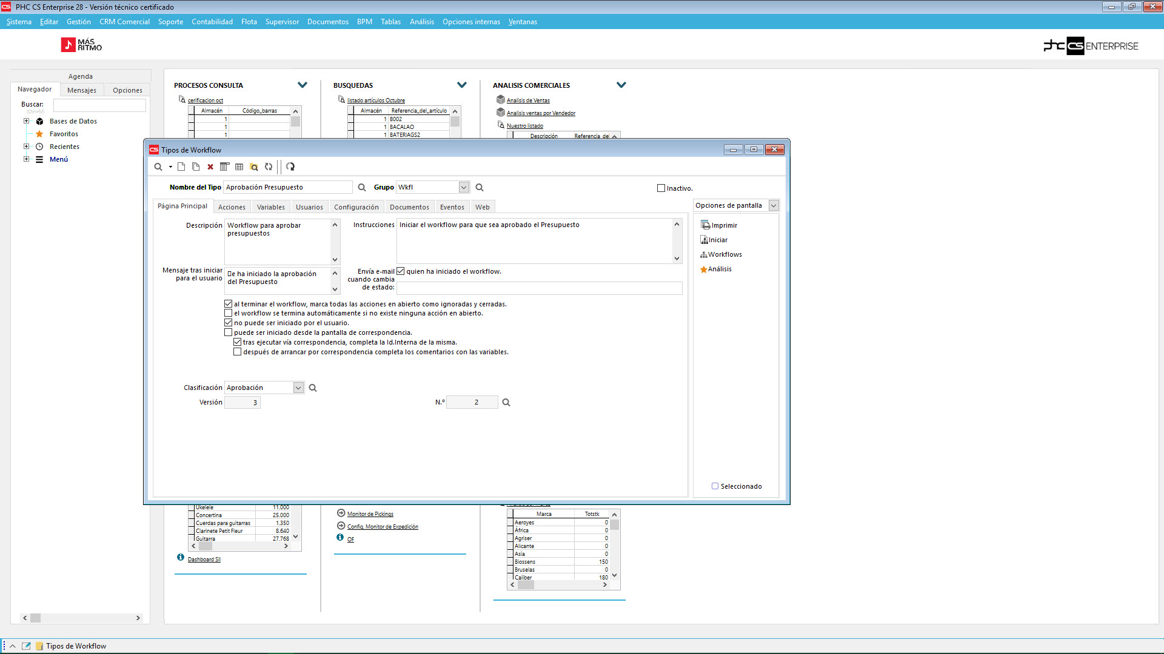The width and height of the screenshot is (1164, 654).
Task: Expand Bases de Datos tree node
Action: [26, 121]
